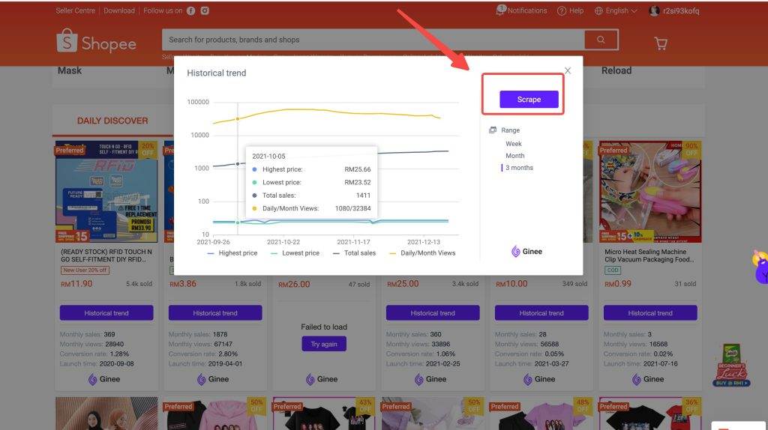Image resolution: width=768 pixels, height=430 pixels.
Task: Click Ginee logo under the failed-load card
Action: tap(321, 379)
